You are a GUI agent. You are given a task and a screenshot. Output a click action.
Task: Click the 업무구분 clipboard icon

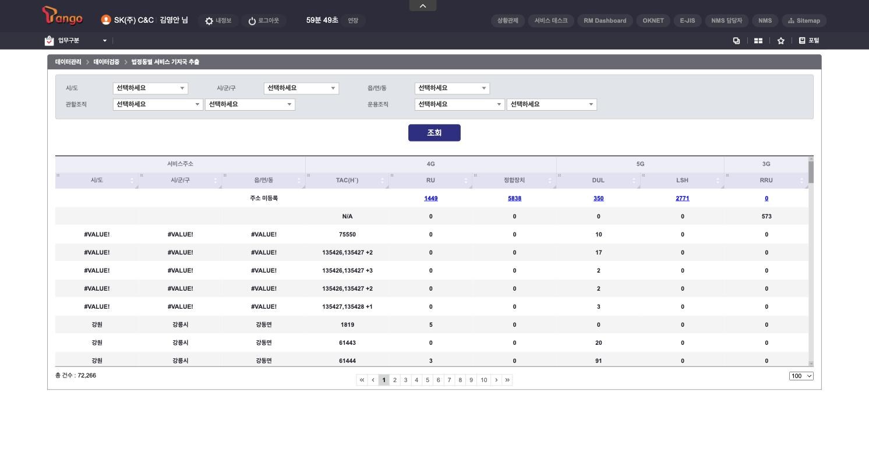pyautogui.click(x=49, y=40)
